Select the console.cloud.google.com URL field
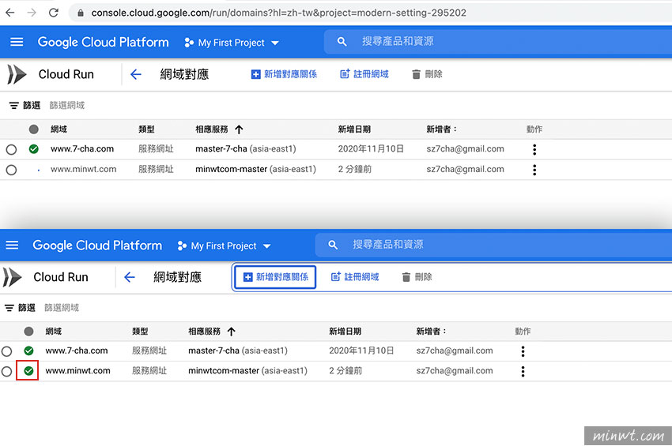Screen dimensions: 672x446 point(278,13)
